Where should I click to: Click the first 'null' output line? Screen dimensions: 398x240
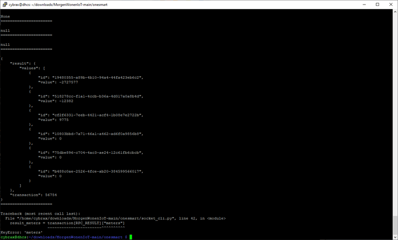pos(5,30)
